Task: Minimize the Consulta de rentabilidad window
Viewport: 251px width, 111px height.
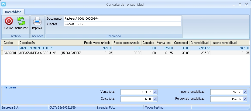Action: point(234,5)
